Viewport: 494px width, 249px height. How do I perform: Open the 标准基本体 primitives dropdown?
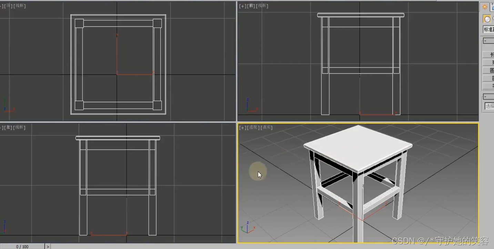point(488,30)
